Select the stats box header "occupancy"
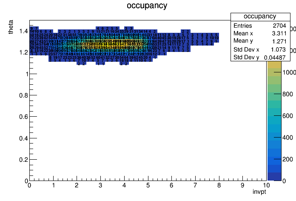The width and height of the screenshot is (296, 201). click(260, 16)
